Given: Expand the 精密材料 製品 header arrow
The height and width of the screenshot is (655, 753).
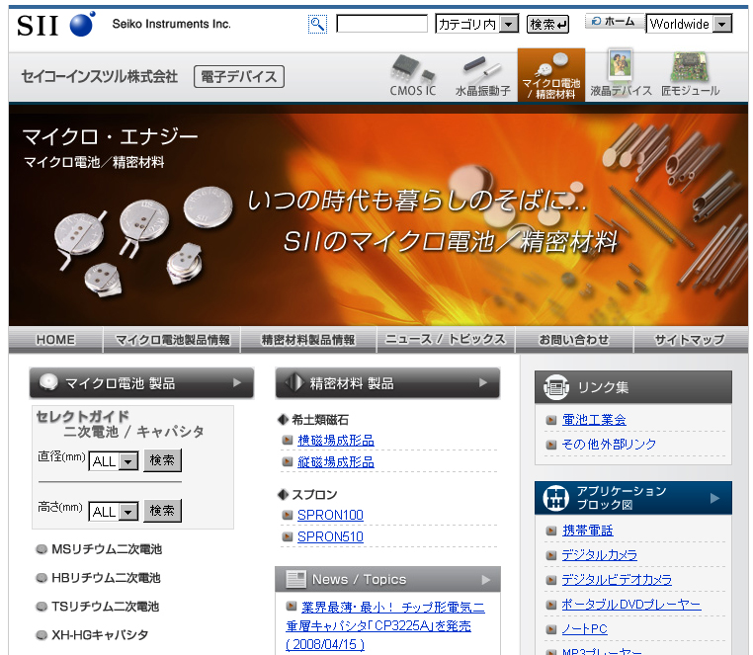Looking at the screenshot, I should tap(483, 382).
